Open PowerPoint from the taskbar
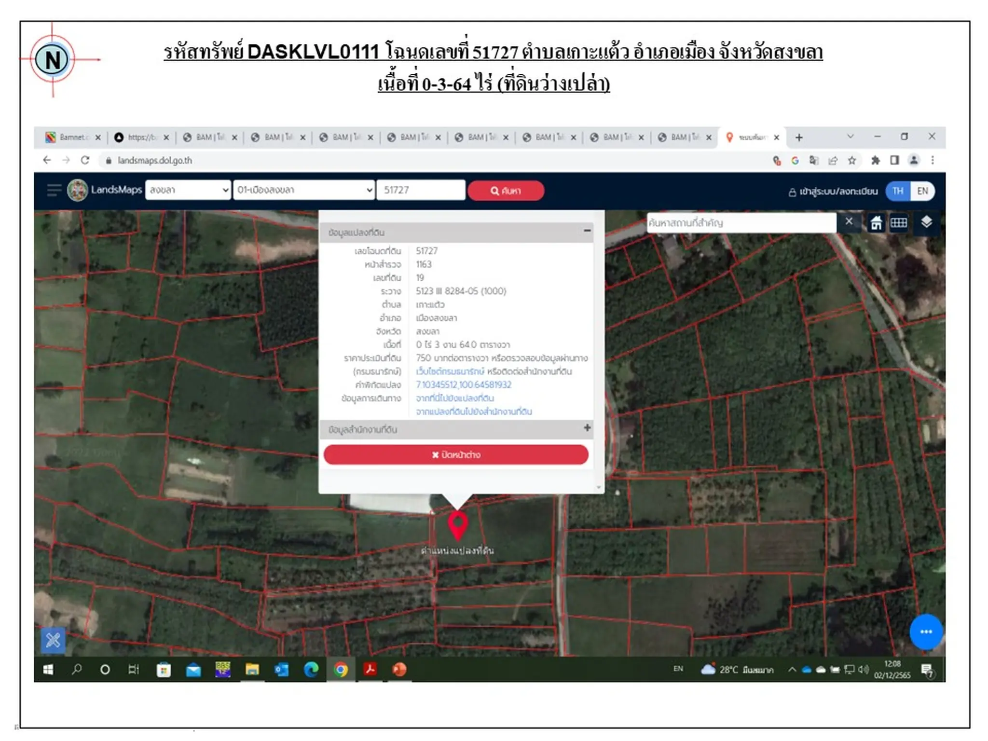 pyautogui.click(x=399, y=670)
